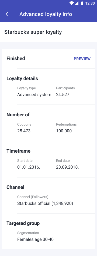
Task: Tap the battery status icon
Action: click(82, 3)
